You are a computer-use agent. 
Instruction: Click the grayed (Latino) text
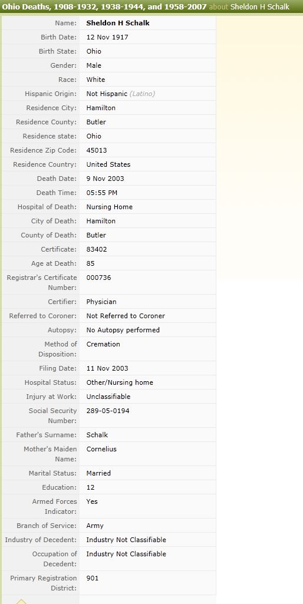pyautogui.click(x=142, y=94)
